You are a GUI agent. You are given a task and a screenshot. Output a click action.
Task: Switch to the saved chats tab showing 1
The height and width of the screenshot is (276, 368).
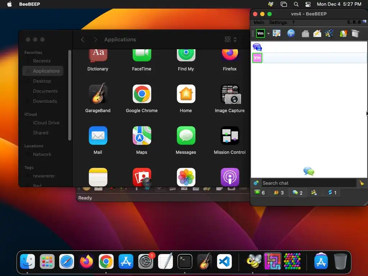pos(332,193)
